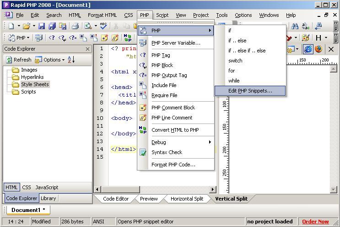The width and height of the screenshot is (340, 227).
Task: Click the Save Project folder-disk icon
Action: [x=63, y=26]
